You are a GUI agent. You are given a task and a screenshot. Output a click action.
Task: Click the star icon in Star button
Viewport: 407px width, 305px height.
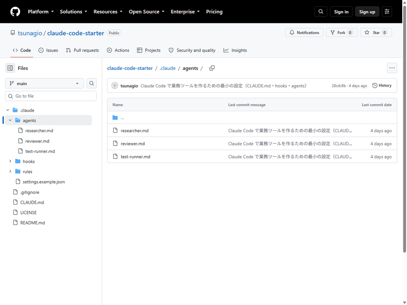367,33
